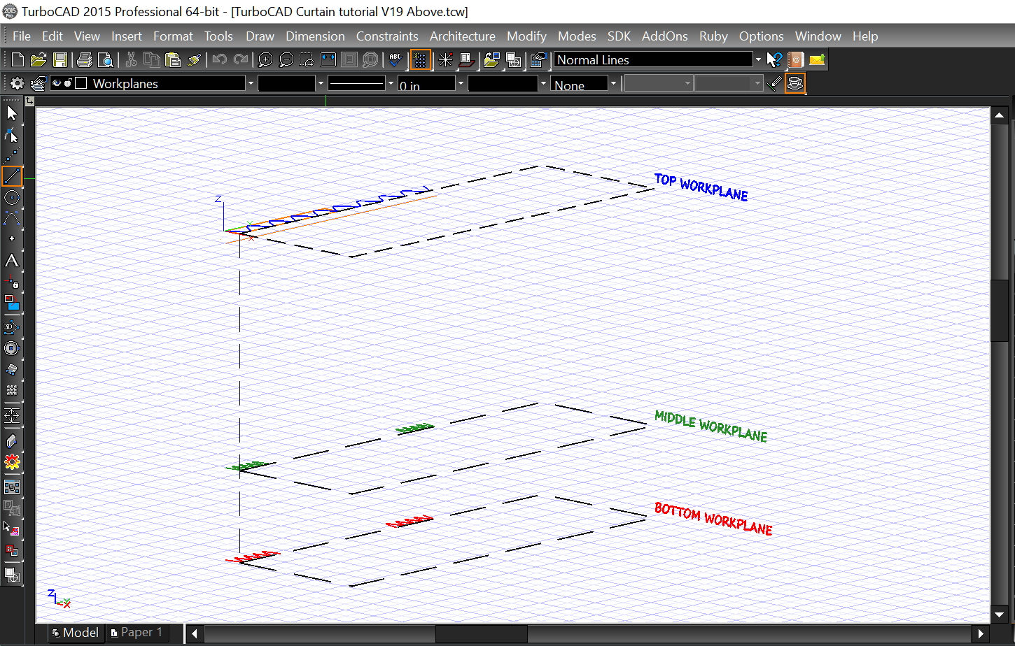Toggle layer lock icon for Workplanes
Viewport: 1015px width, 646px height.
point(68,83)
